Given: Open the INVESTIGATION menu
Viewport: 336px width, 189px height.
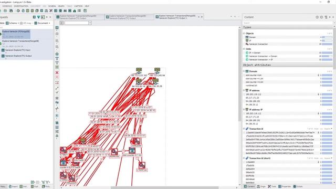Looking at the screenshot, I should (21, 6).
